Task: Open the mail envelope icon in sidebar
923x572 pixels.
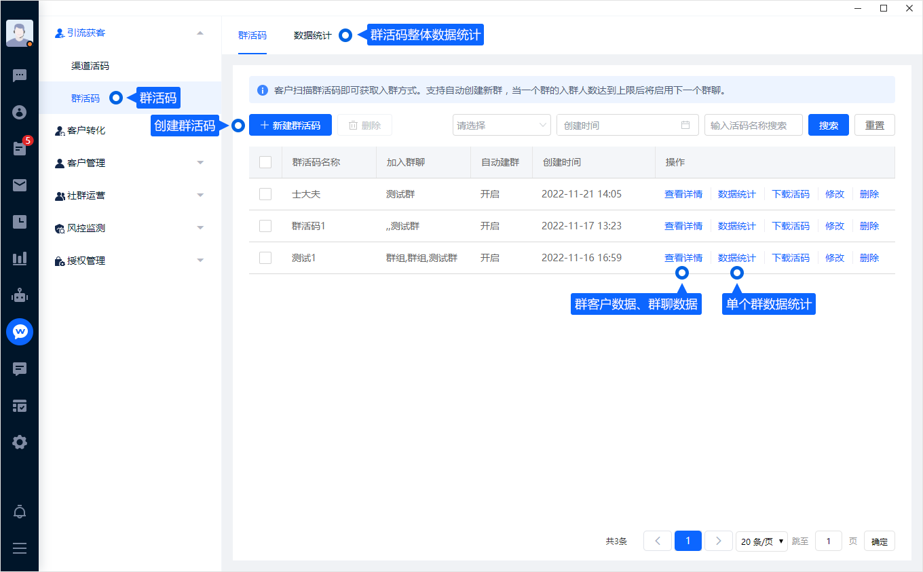Action: 20,185
